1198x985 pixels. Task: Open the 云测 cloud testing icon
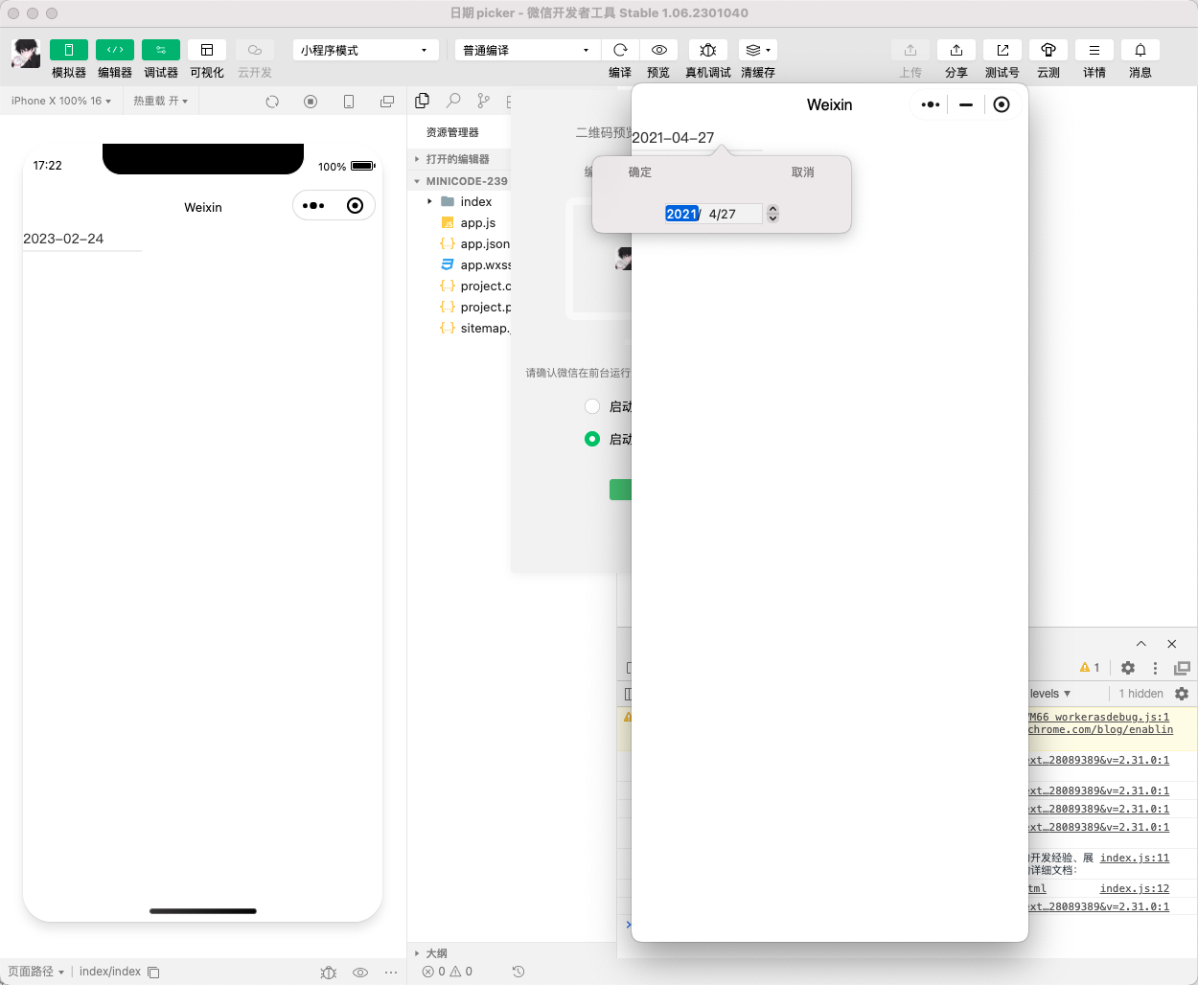coord(1048,50)
